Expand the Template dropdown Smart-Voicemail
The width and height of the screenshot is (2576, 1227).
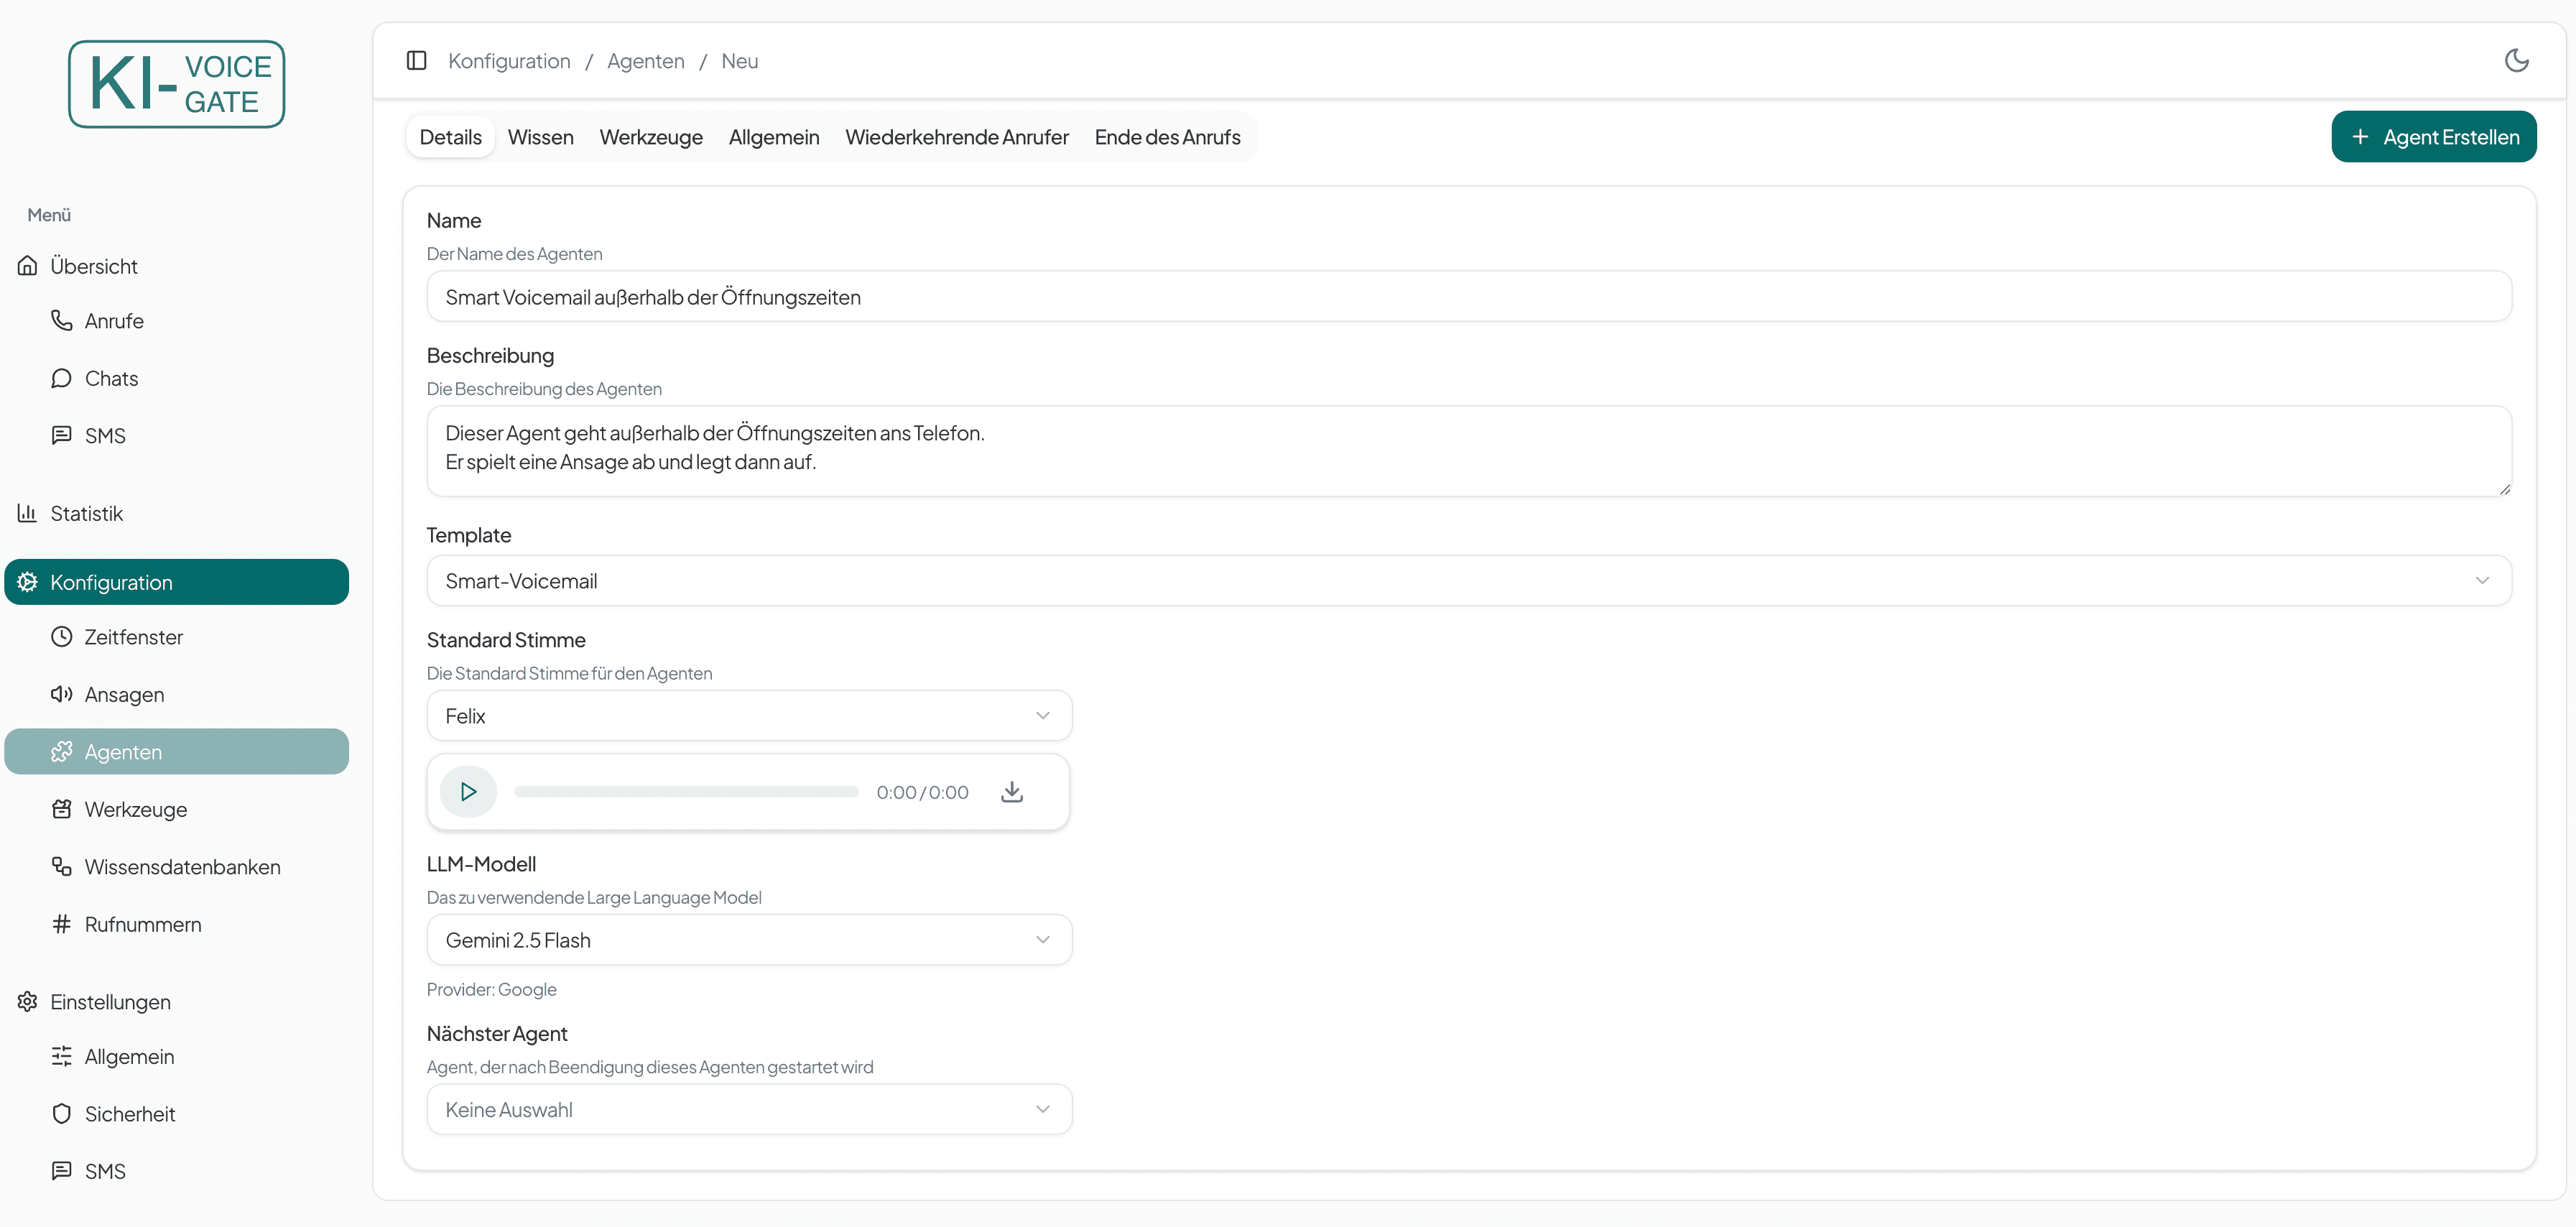(x=1468, y=581)
